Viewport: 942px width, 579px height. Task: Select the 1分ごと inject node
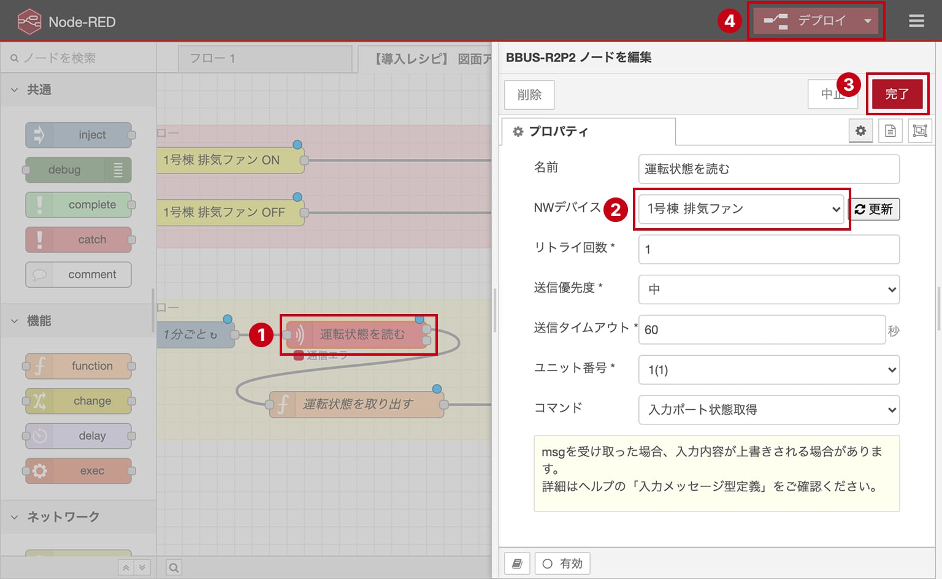click(195, 335)
